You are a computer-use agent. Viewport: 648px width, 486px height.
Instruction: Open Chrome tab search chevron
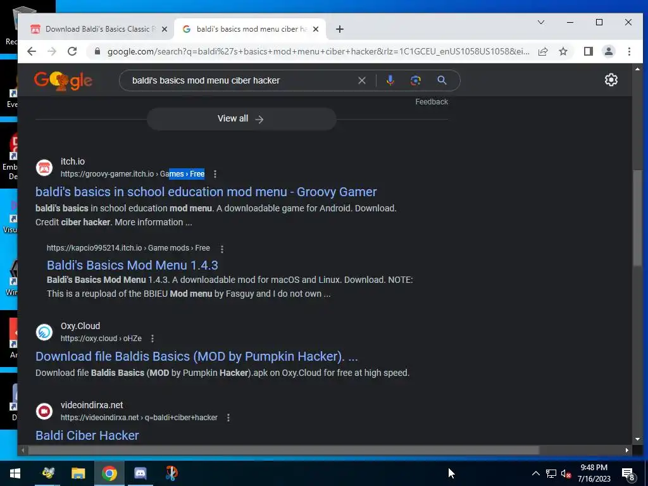click(x=540, y=22)
